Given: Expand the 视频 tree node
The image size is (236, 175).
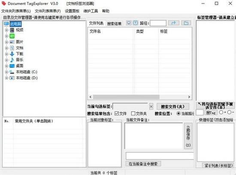Looking at the screenshot, I should 6,30.
